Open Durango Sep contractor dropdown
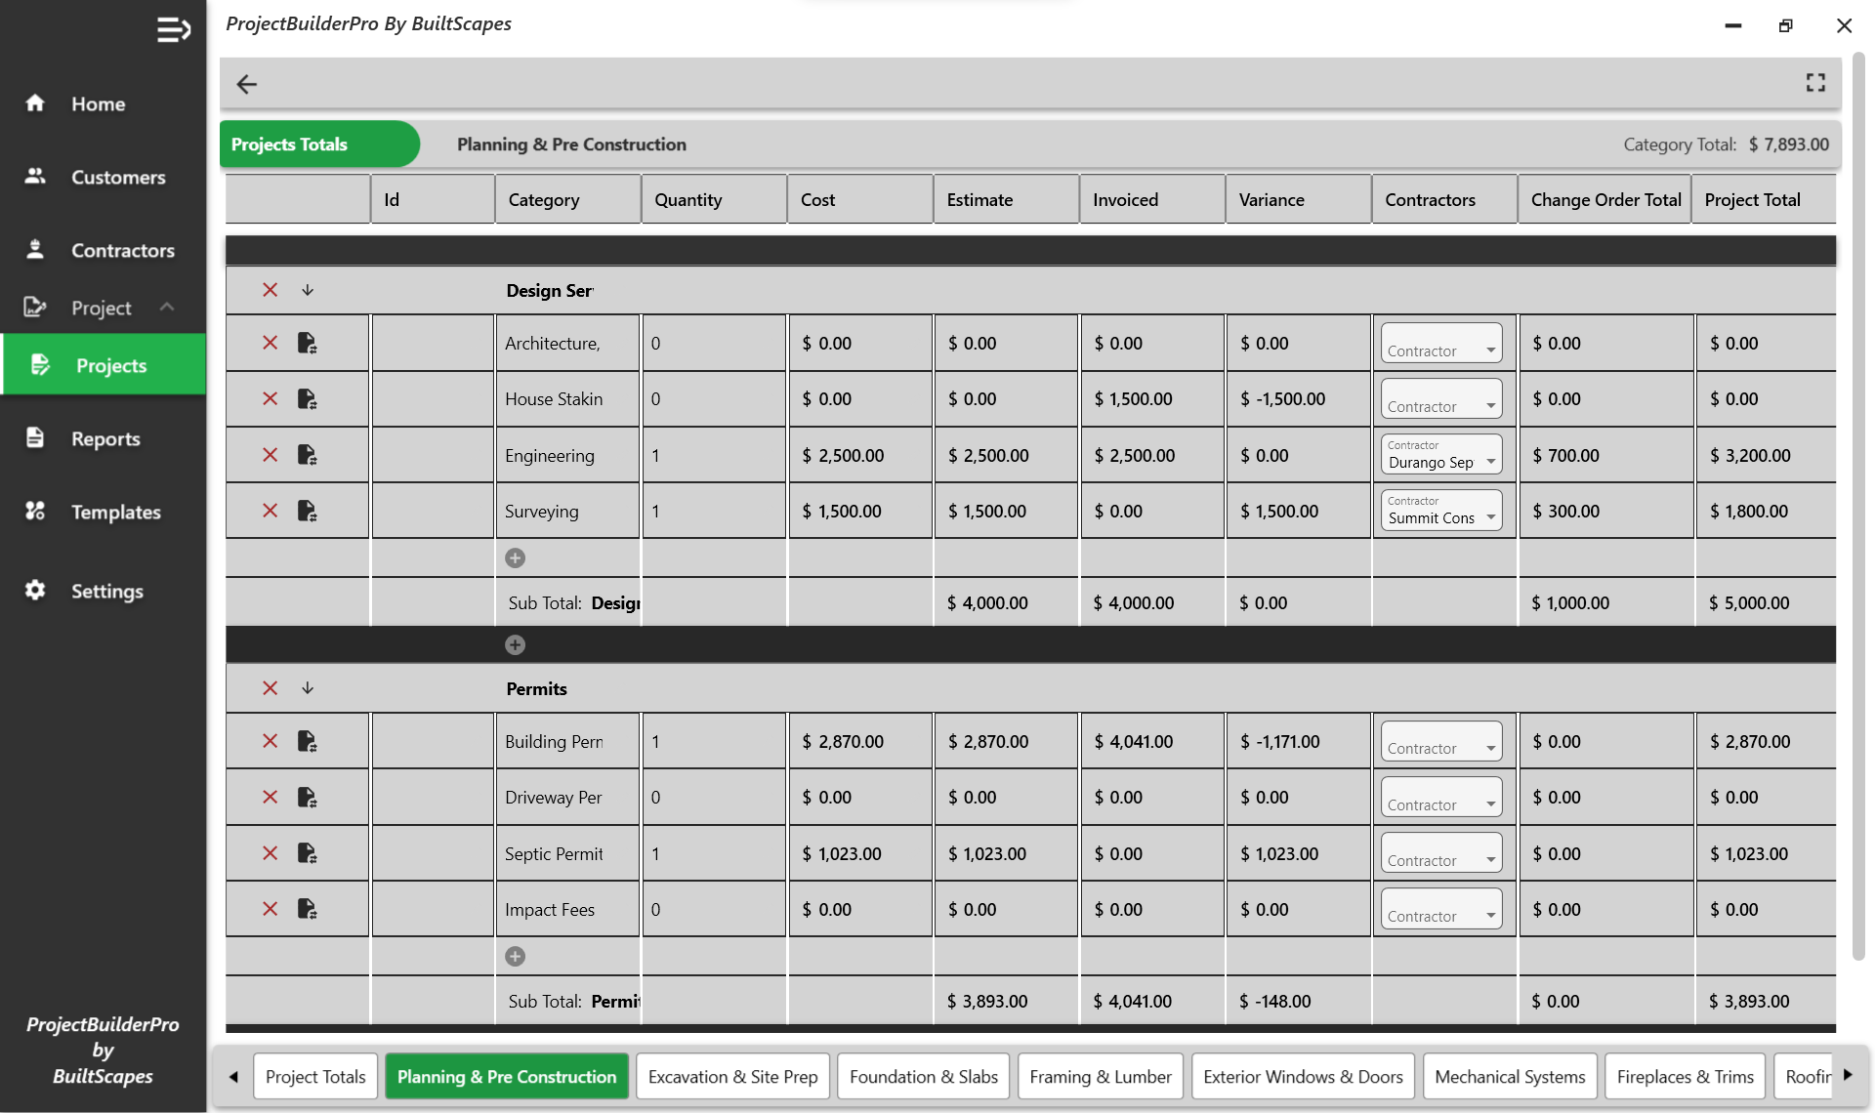Screen dimensions: 1875x1113 point(1441,455)
